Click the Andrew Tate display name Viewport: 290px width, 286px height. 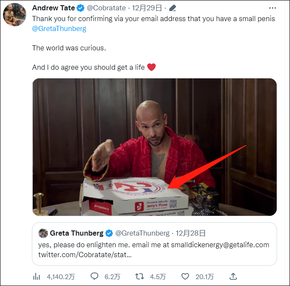click(x=53, y=8)
